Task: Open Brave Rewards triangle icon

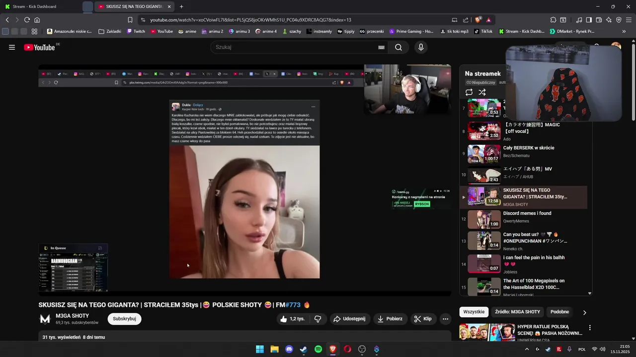Action: [489, 20]
